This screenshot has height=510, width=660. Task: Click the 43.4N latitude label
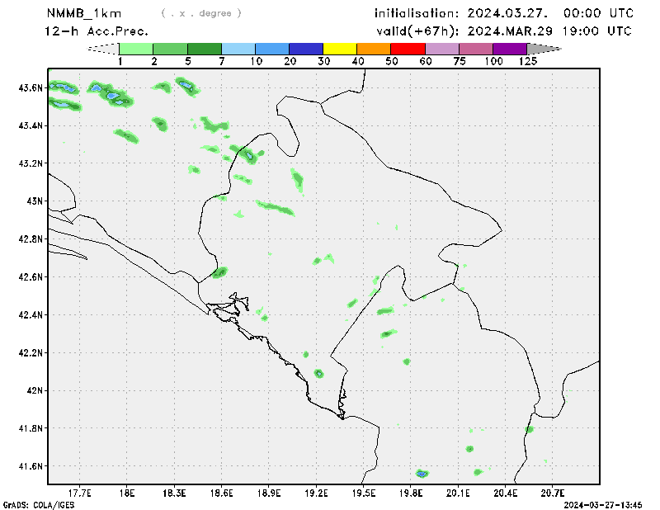31,125
